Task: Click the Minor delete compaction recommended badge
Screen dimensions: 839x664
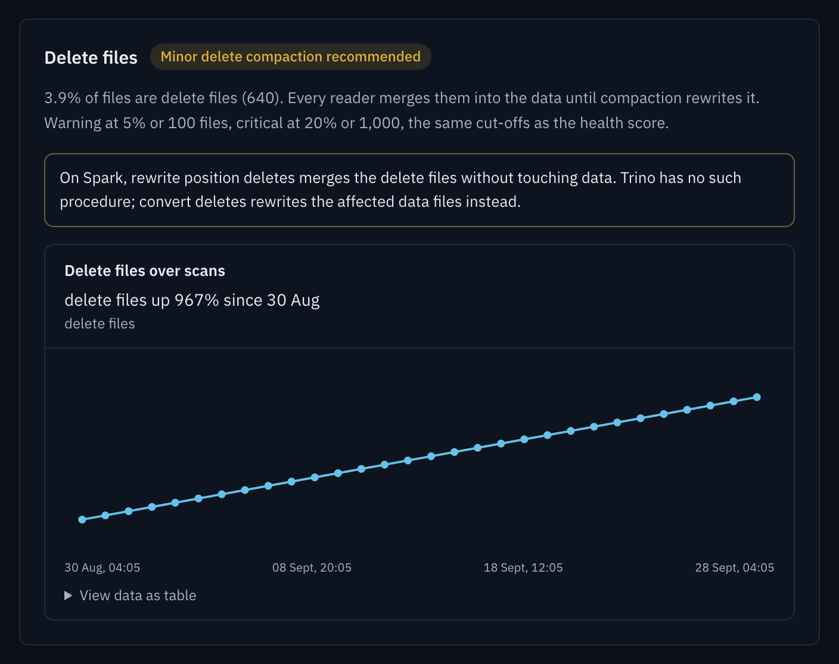Action: tap(291, 57)
